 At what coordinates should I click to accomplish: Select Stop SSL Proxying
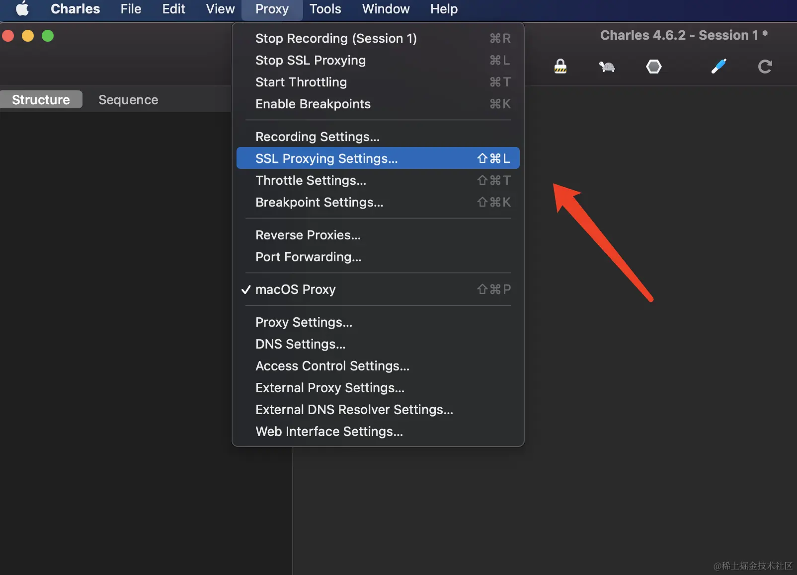(x=378, y=60)
